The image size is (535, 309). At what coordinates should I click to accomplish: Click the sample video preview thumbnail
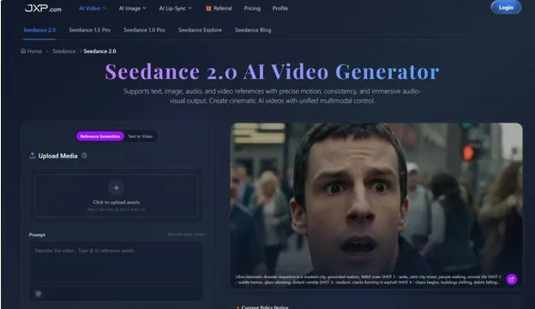376,205
